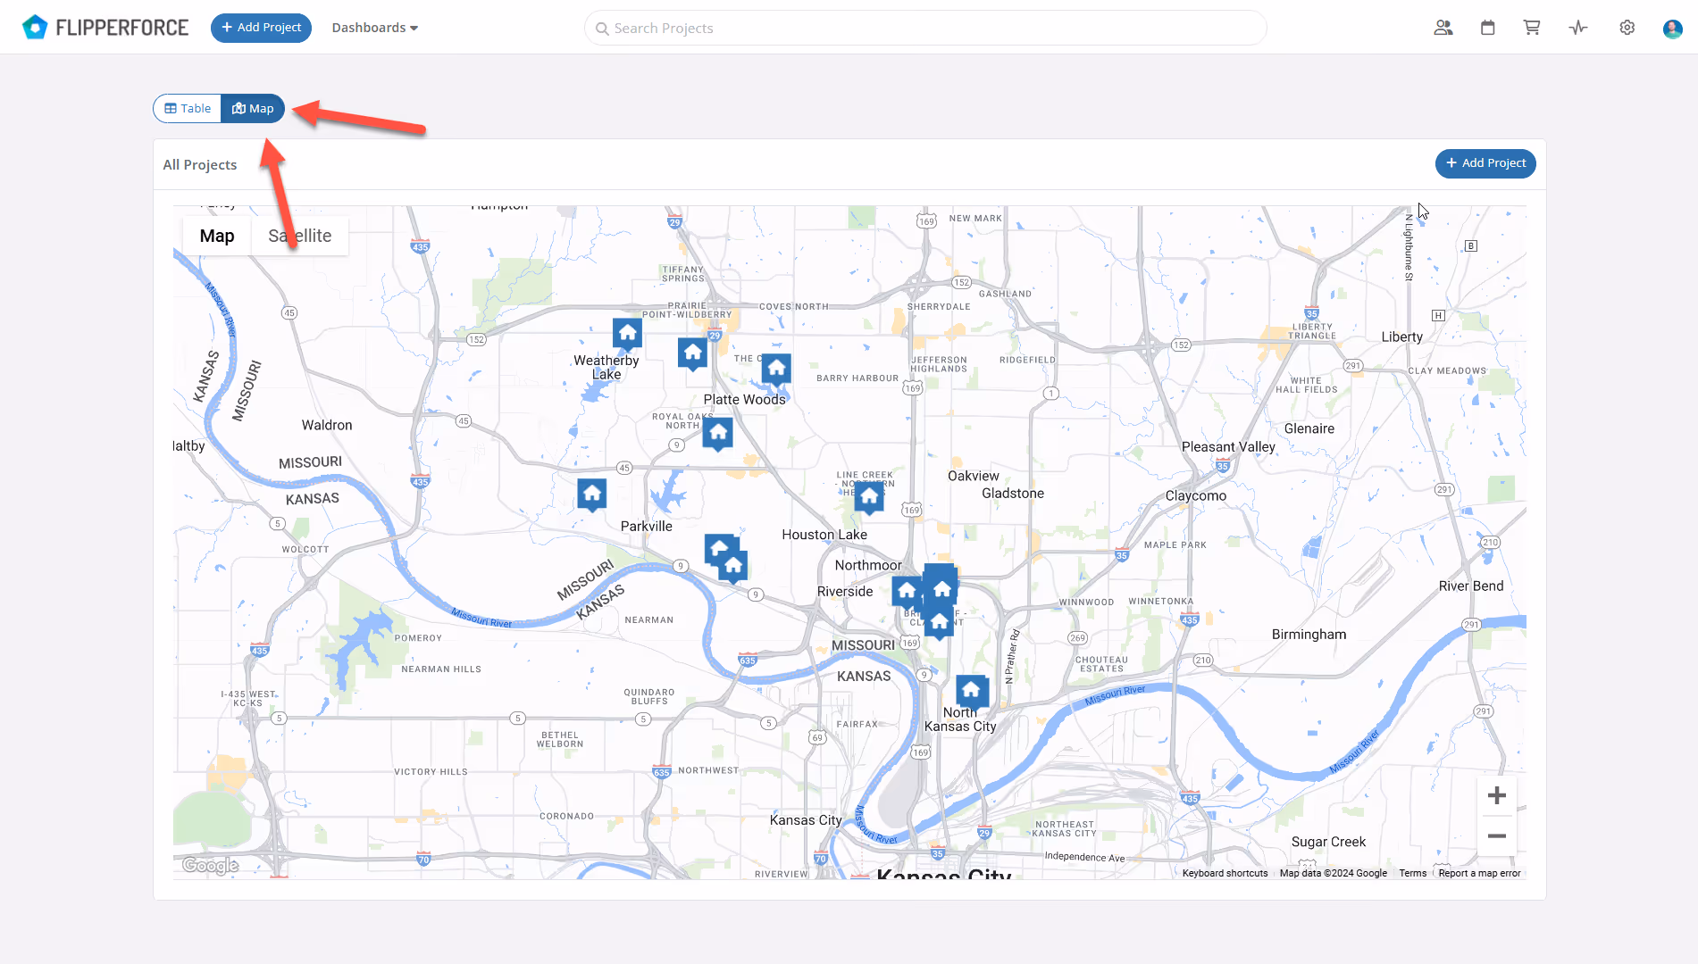Open the settings gear icon
This screenshot has width=1698, height=964.
(1627, 28)
